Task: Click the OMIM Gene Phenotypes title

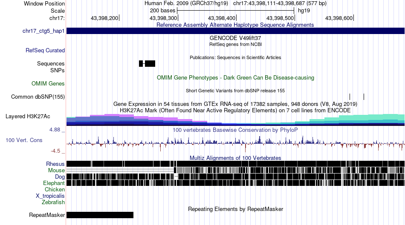Action: (x=235, y=77)
